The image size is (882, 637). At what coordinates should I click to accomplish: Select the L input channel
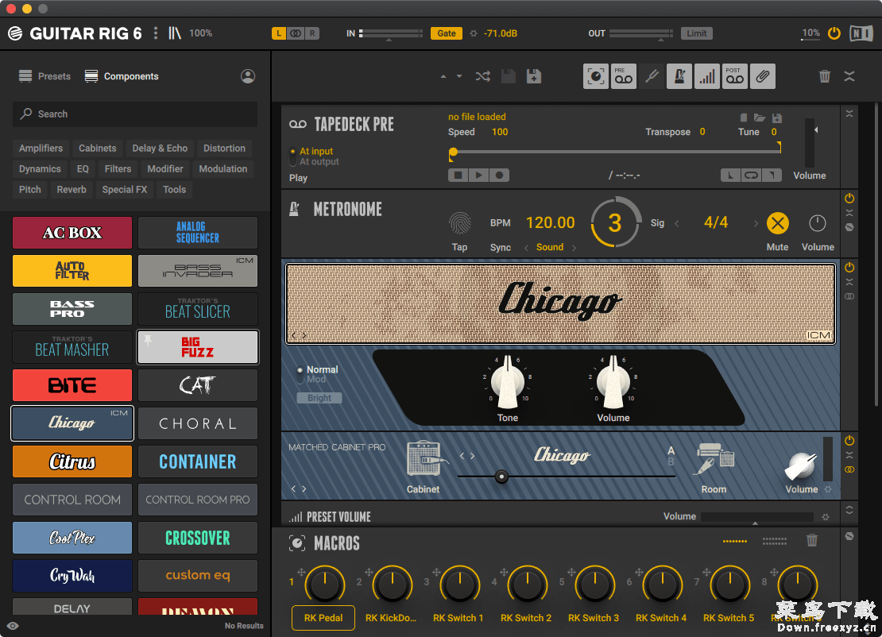pyautogui.click(x=279, y=33)
